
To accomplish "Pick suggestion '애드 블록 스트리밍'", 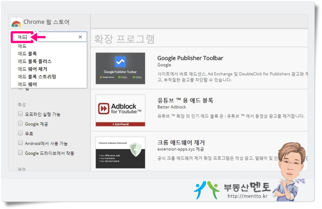I will [x=37, y=77].
